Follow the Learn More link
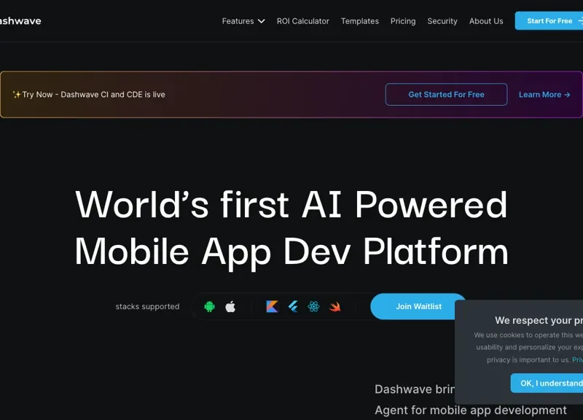The image size is (583, 420). pos(544,95)
